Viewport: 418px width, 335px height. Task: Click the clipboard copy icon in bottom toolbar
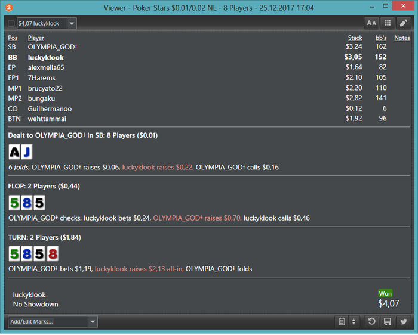[342, 321]
